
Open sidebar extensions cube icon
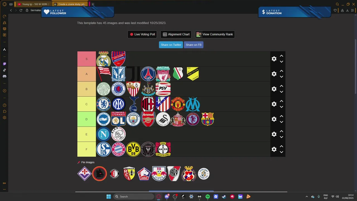4,111
